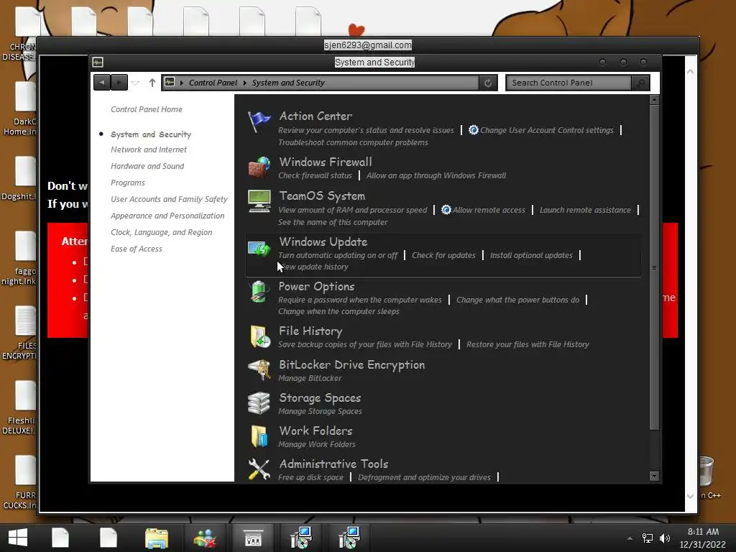Go up one level with the up arrow
Image resolution: width=736 pixels, height=552 pixels.
(x=152, y=83)
